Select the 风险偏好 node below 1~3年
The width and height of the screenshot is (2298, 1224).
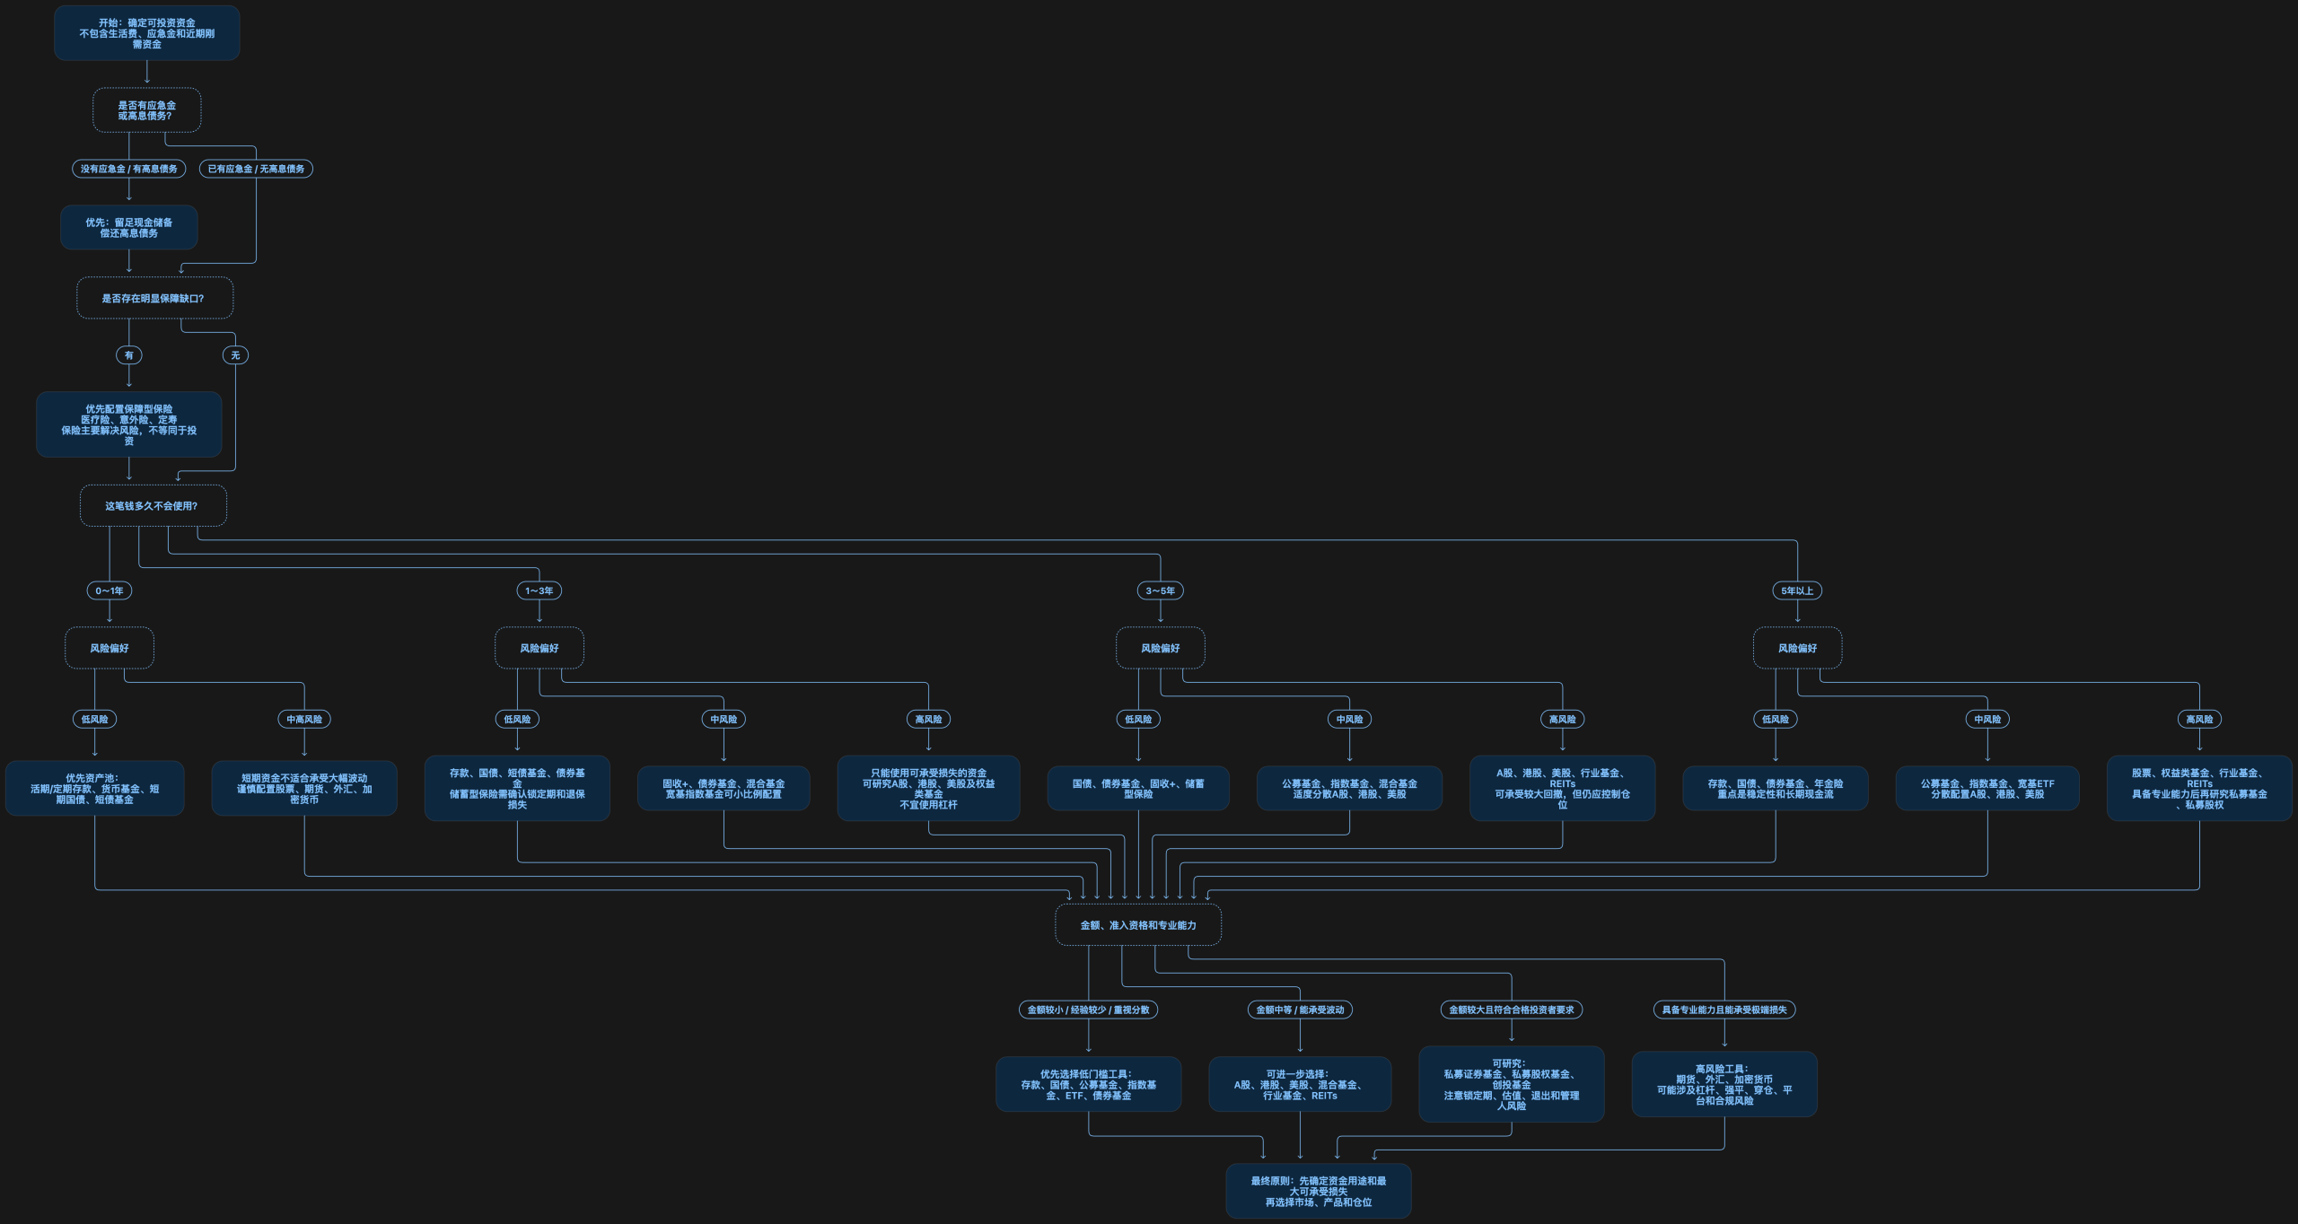tap(539, 648)
